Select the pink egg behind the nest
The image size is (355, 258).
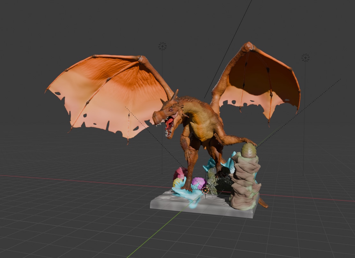(180, 174)
